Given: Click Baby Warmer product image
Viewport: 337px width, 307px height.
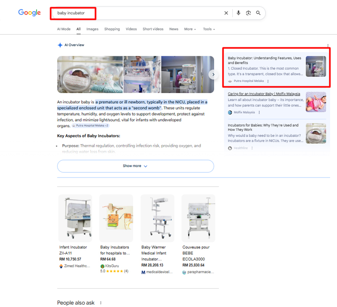Looking at the screenshot, I should 157,218.
